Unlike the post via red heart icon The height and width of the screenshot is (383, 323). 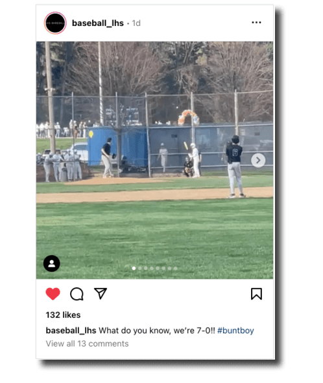click(53, 294)
